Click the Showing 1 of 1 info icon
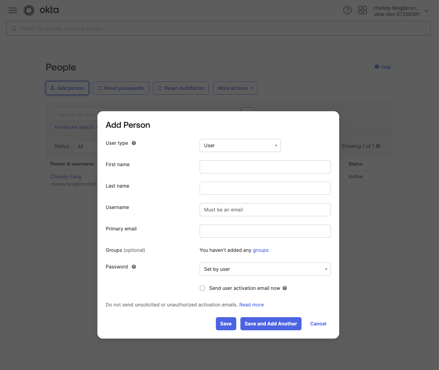 click(378, 146)
